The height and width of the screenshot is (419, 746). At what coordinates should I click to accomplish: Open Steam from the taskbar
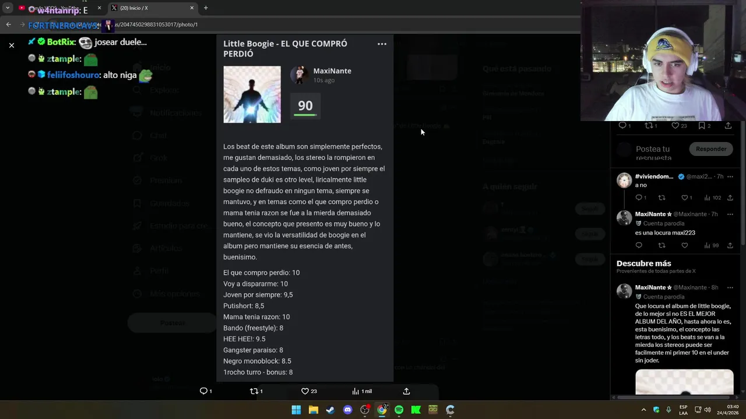tap(330, 410)
